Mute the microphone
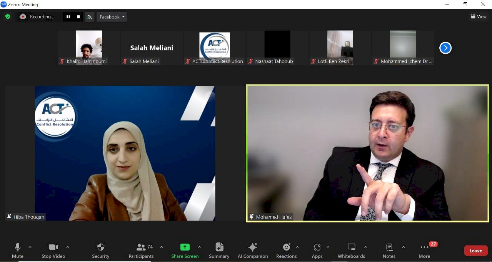Screen dimensions: 492x262 [17, 250]
